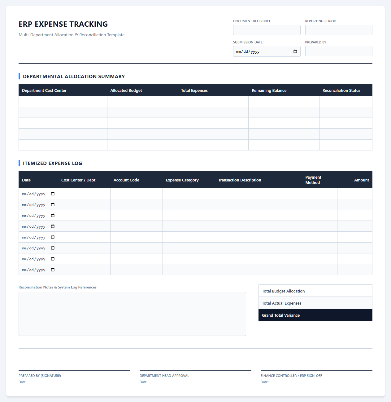Open calendar icon in third expense log row
This screenshot has width=391, height=402.
point(53,216)
